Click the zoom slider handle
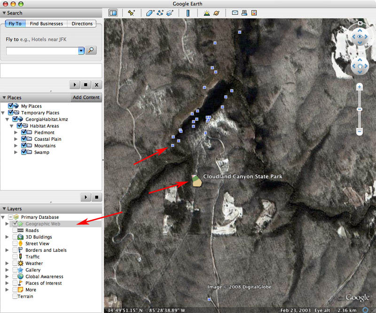This screenshot has height=313, width=376. [359, 109]
